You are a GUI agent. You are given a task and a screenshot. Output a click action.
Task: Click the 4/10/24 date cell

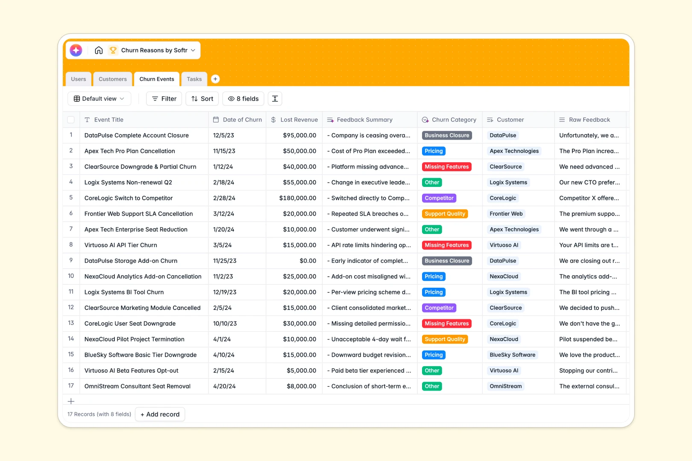point(237,355)
